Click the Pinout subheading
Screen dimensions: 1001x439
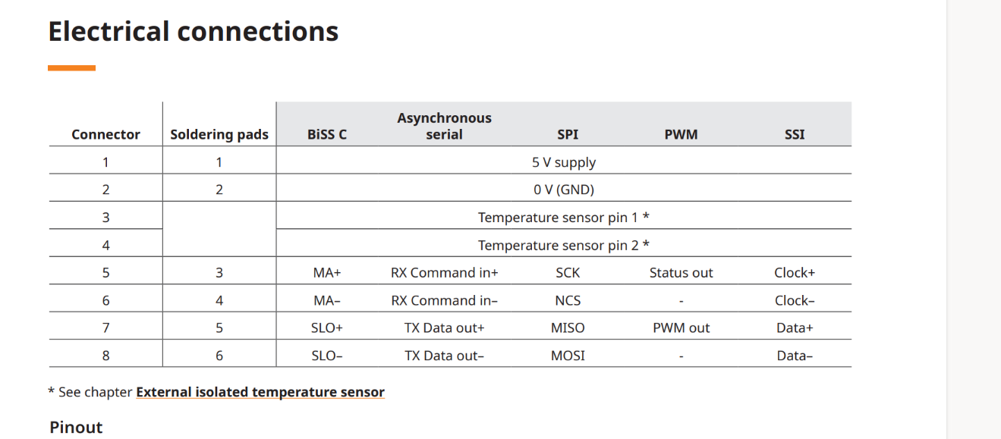[x=76, y=427]
